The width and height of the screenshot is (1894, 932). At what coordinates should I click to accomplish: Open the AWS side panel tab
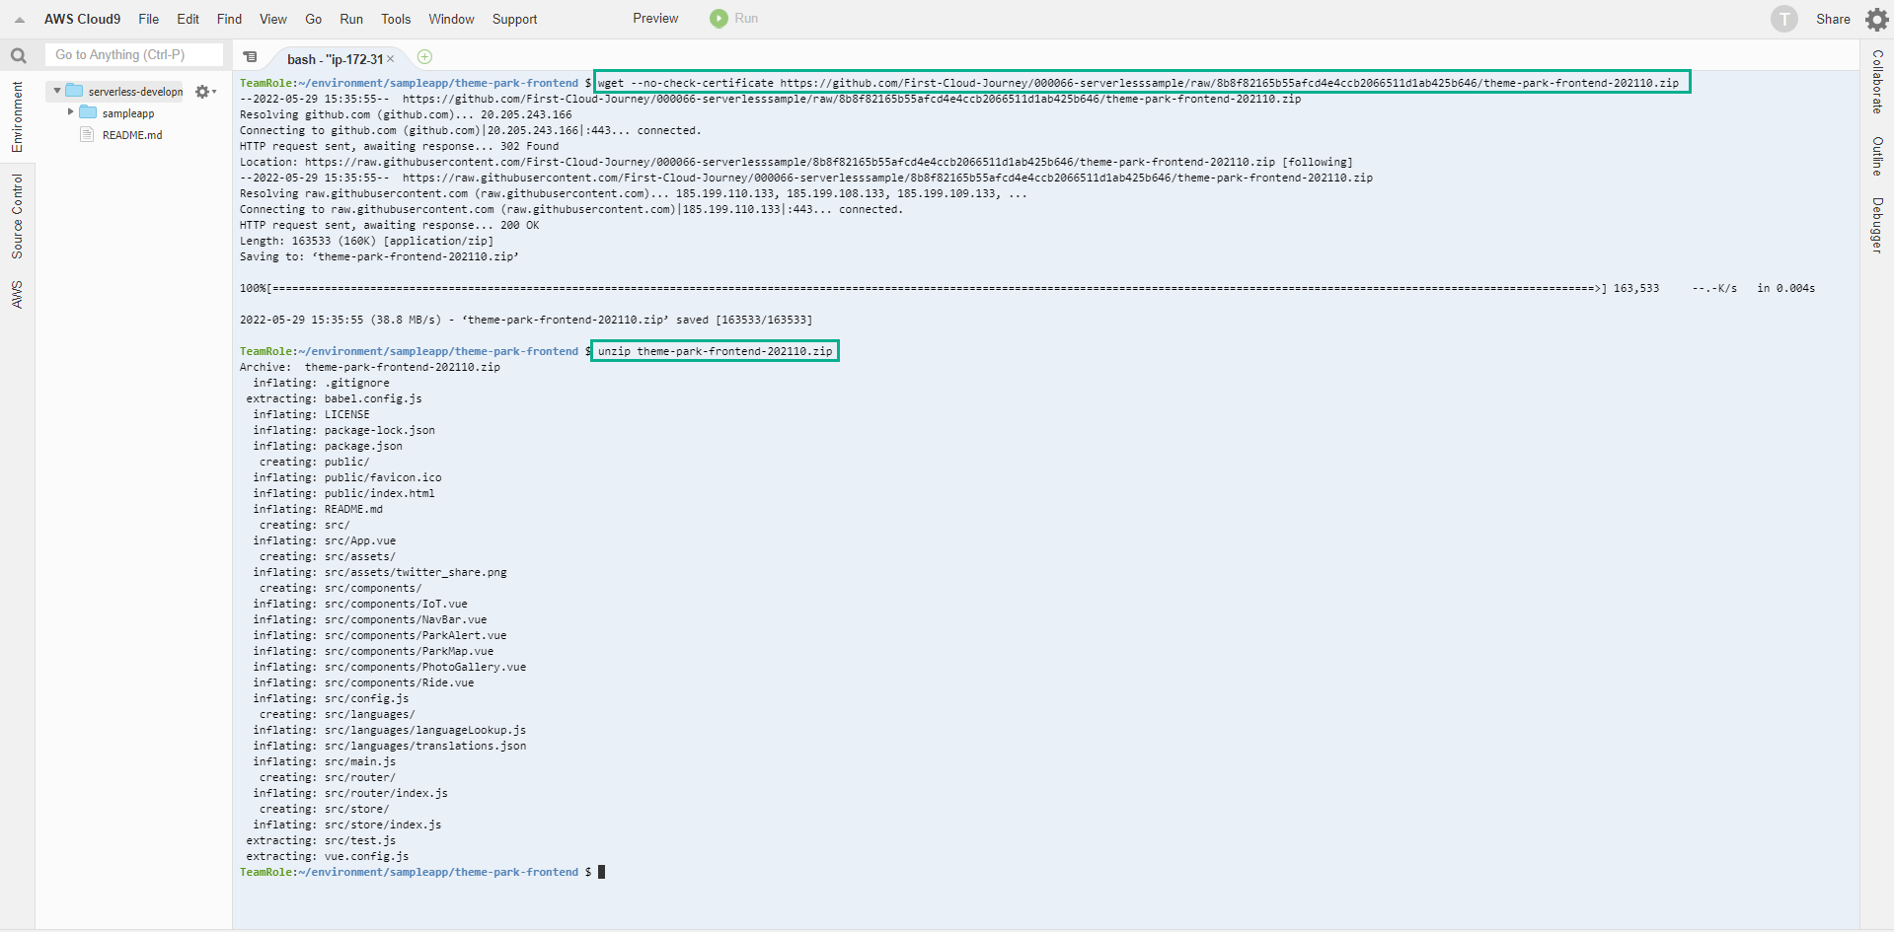(17, 294)
